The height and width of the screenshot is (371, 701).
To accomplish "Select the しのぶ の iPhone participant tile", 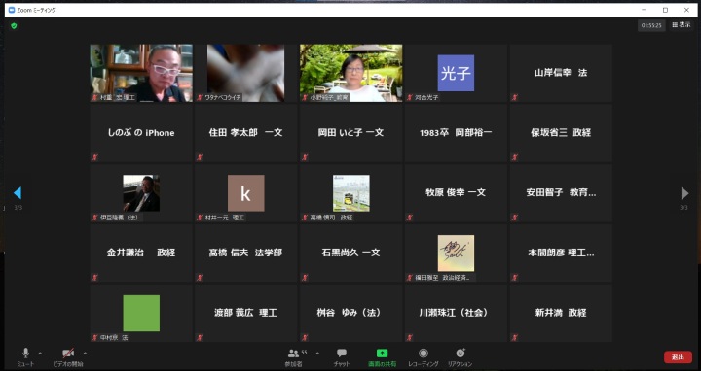I will (141, 133).
